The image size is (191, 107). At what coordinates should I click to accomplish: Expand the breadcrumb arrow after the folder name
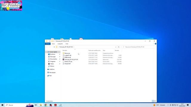coord(74,47)
